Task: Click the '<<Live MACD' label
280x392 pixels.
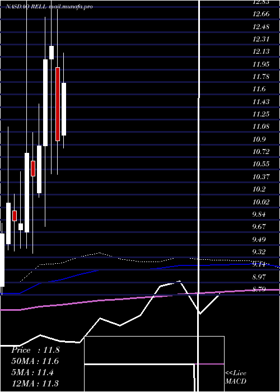Action: coord(236,377)
